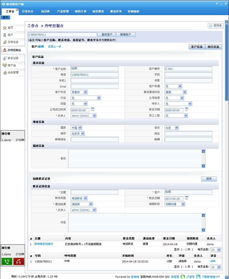
Task: Switch to the 相关信息 tab
Action: [x=213, y=47]
